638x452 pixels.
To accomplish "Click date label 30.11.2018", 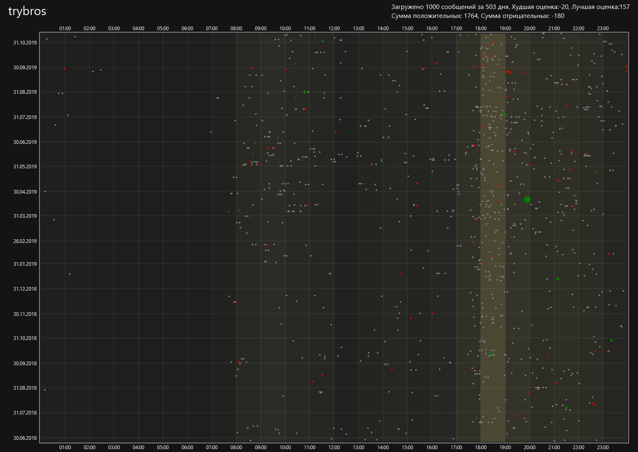I will point(25,314).
